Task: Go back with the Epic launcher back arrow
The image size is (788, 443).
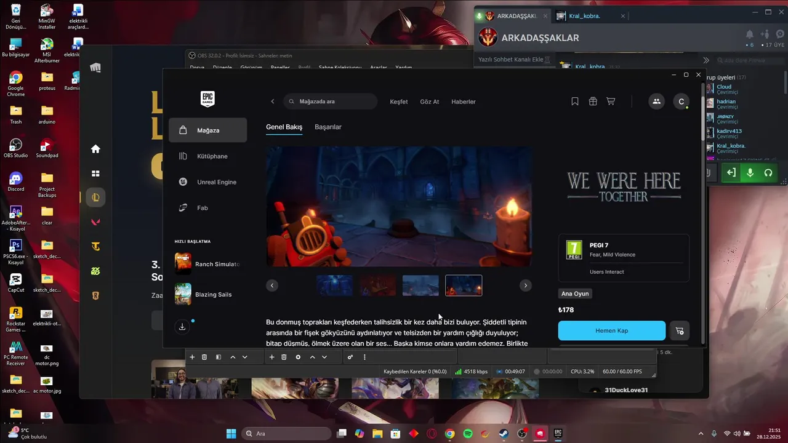Action: click(x=273, y=102)
